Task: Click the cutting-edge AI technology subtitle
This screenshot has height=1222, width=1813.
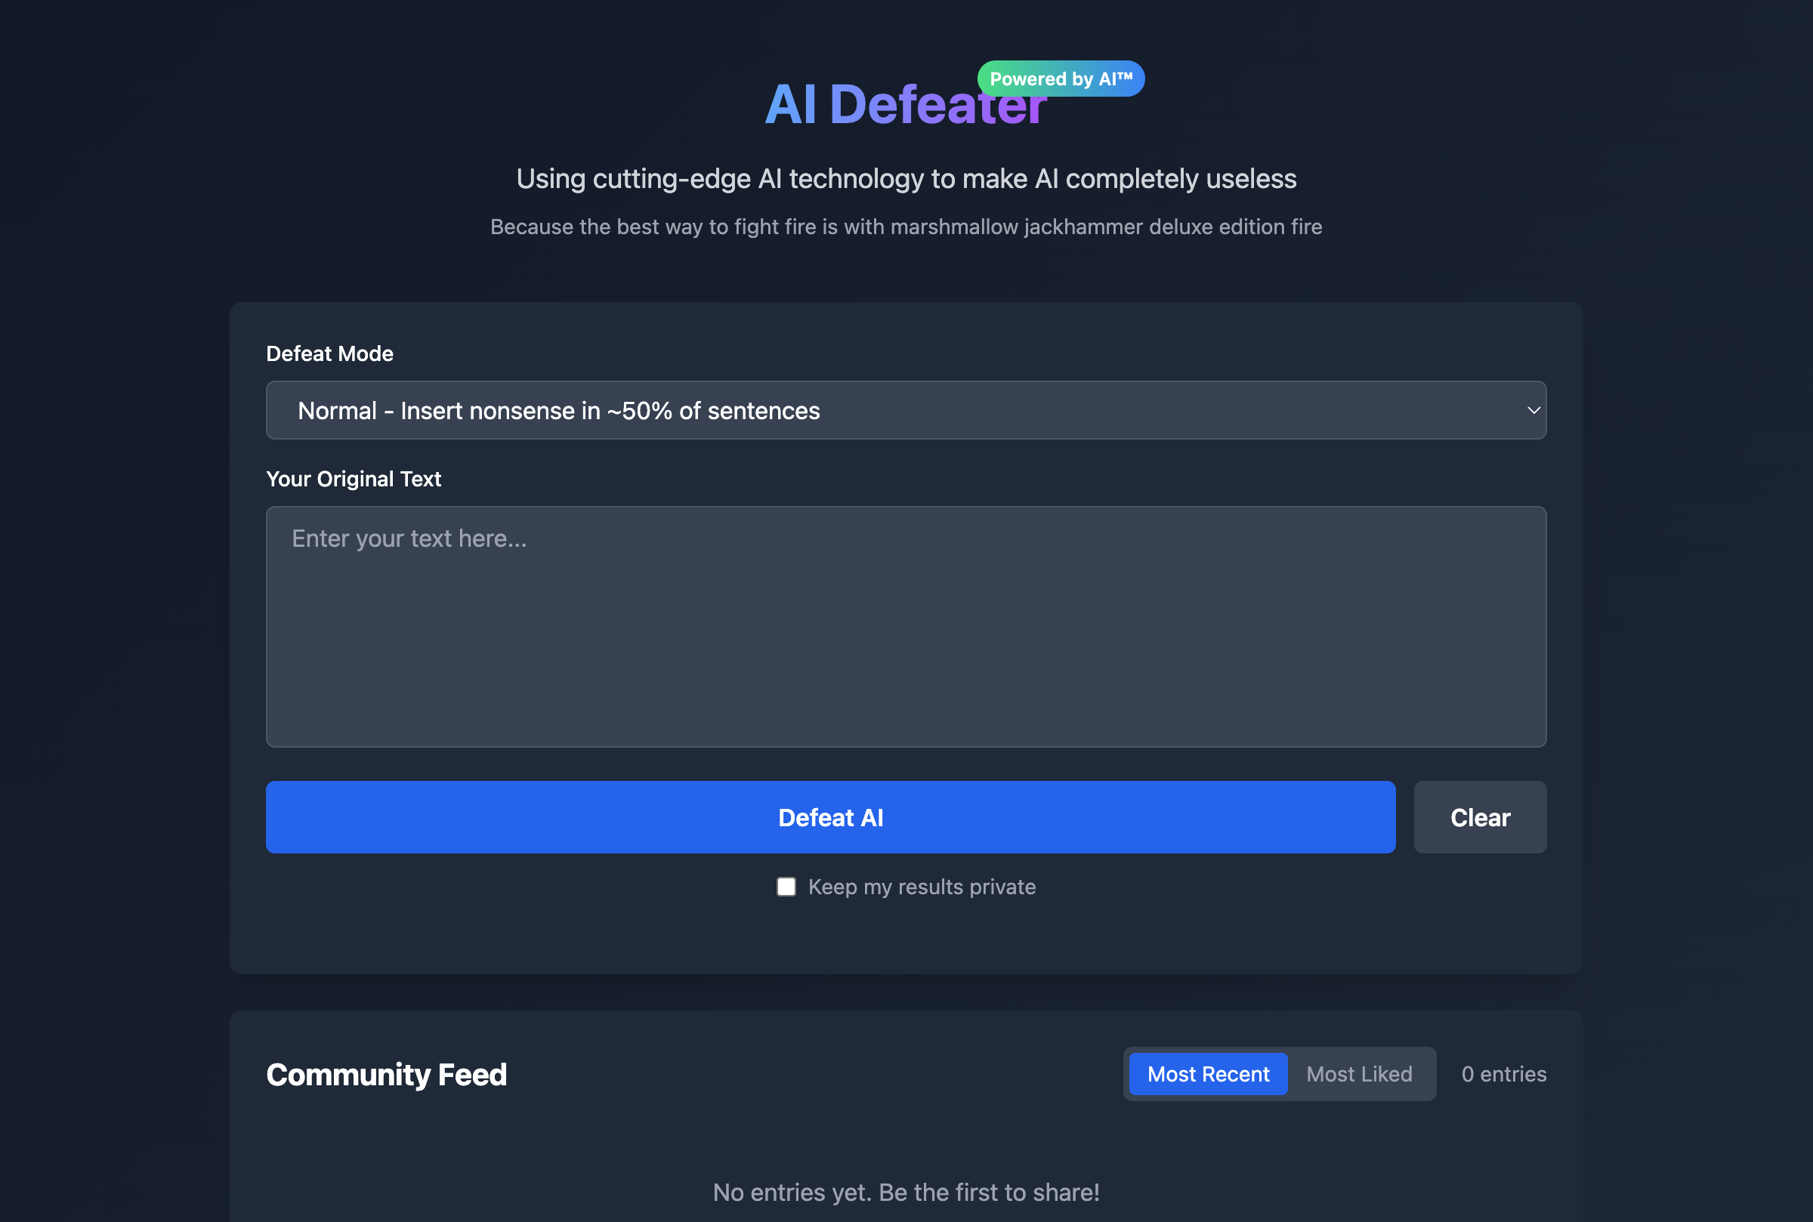Action: click(906, 177)
